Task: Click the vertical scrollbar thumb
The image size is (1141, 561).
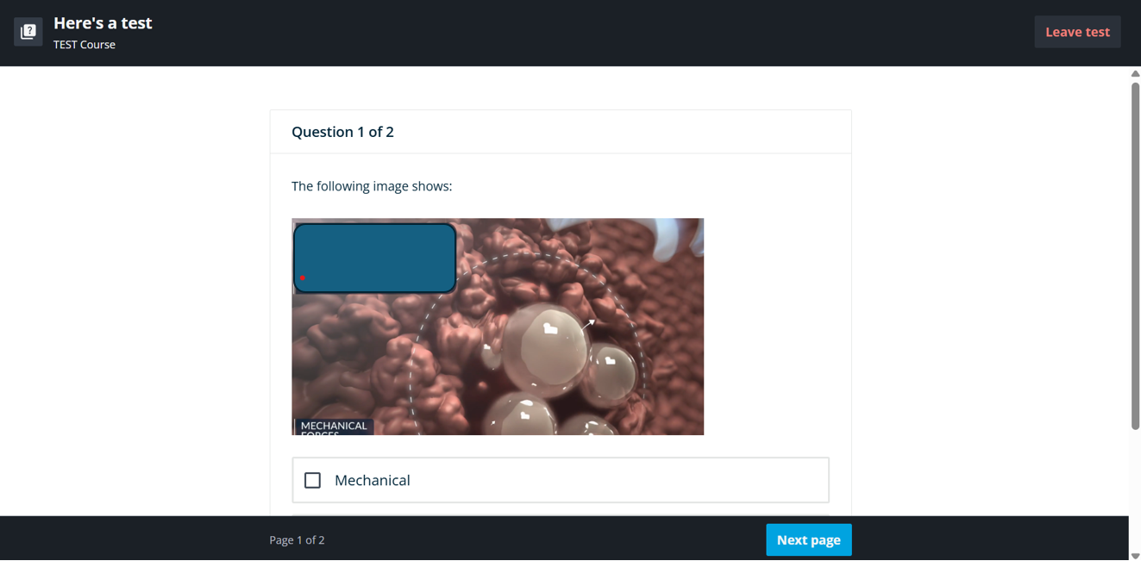Action: pyautogui.click(x=1135, y=255)
